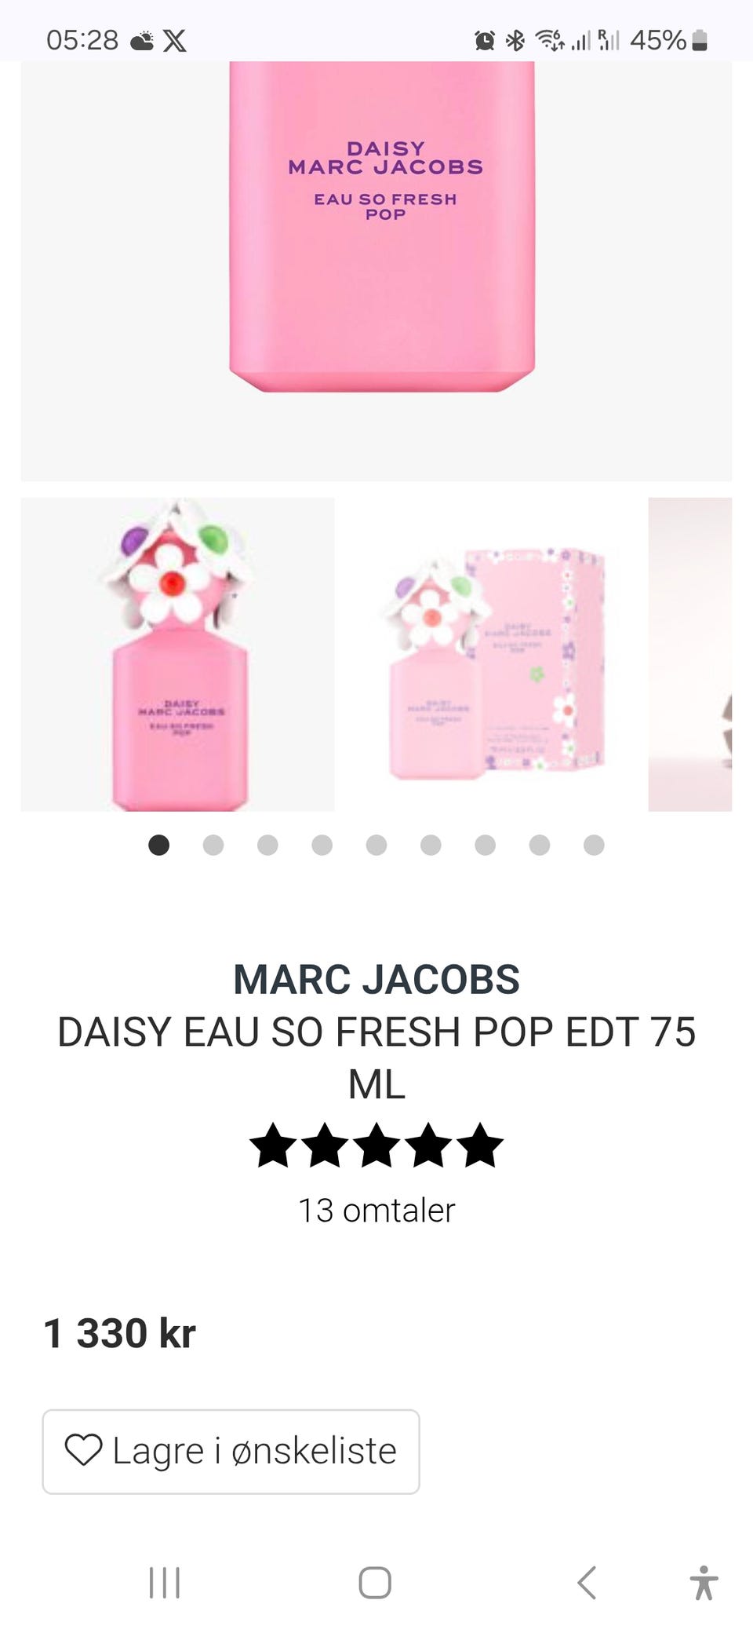Viewport: 753px width, 1633px height.
Task: Select the last carousel dot
Action: coord(594,845)
